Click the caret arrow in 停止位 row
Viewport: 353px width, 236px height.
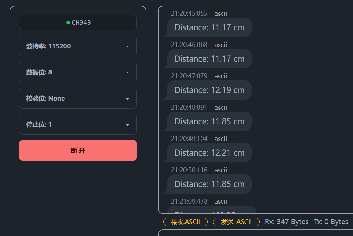click(127, 125)
